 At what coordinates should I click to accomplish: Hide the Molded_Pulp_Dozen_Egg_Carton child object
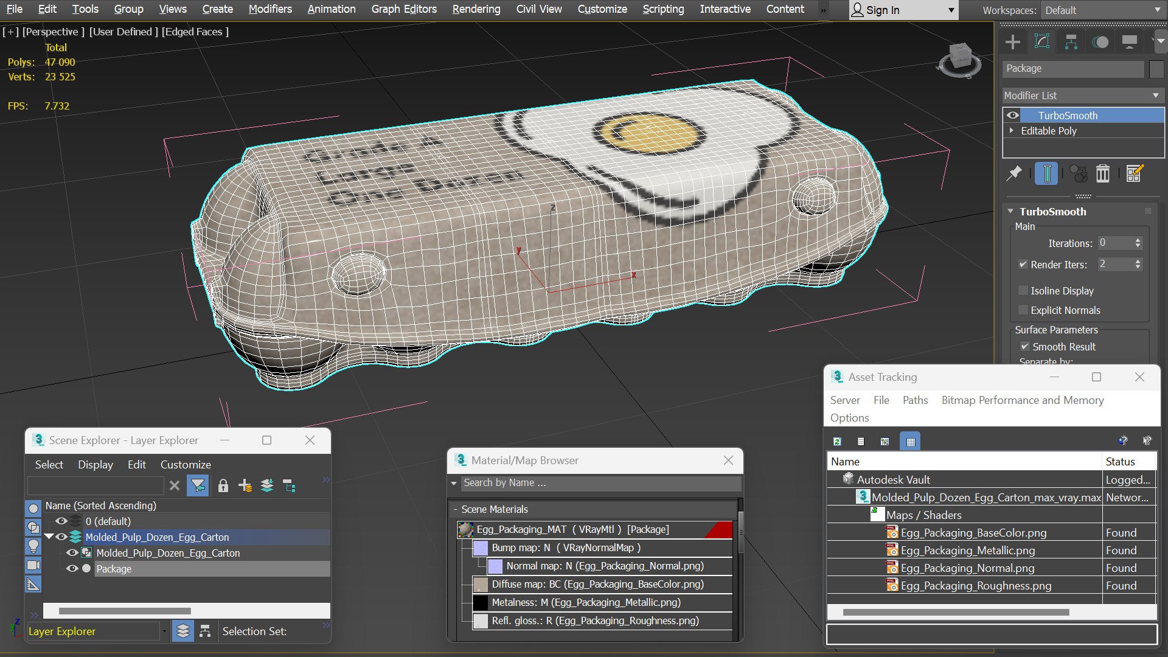point(72,553)
